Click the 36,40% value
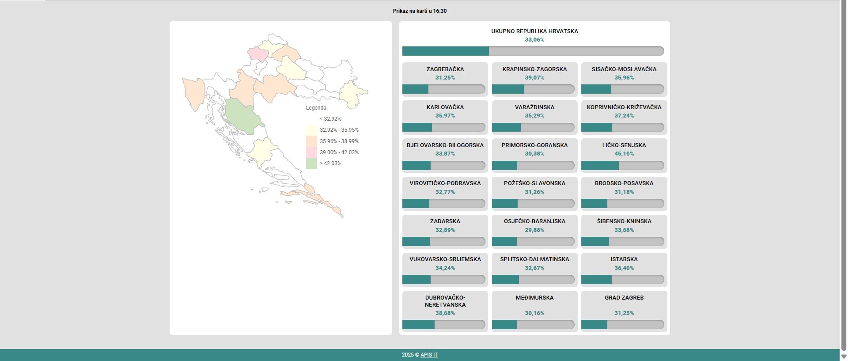The image size is (848, 361). [x=624, y=268]
